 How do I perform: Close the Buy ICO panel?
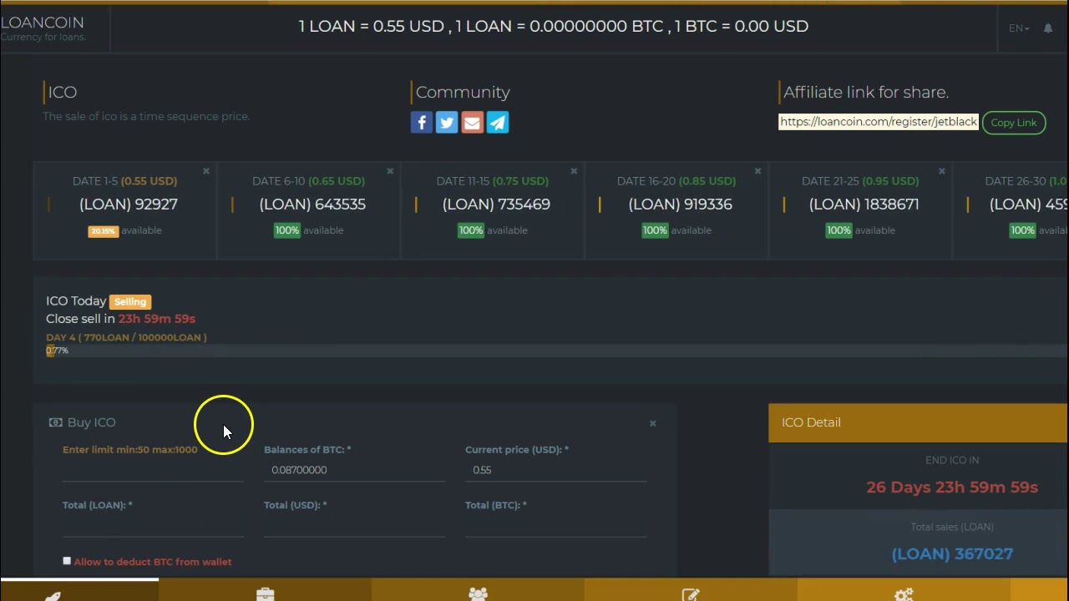pyautogui.click(x=653, y=423)
